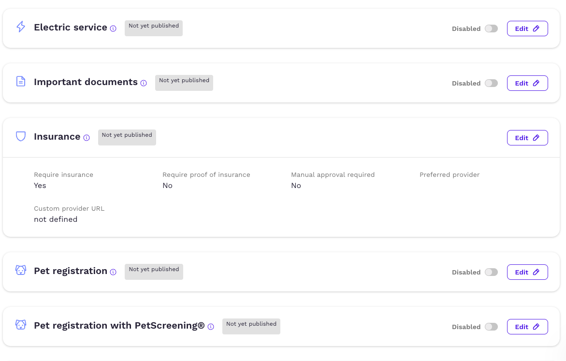The image size is (566, 361).
Task: Click the Preferred provider label
Action: [x=450, y=175]
